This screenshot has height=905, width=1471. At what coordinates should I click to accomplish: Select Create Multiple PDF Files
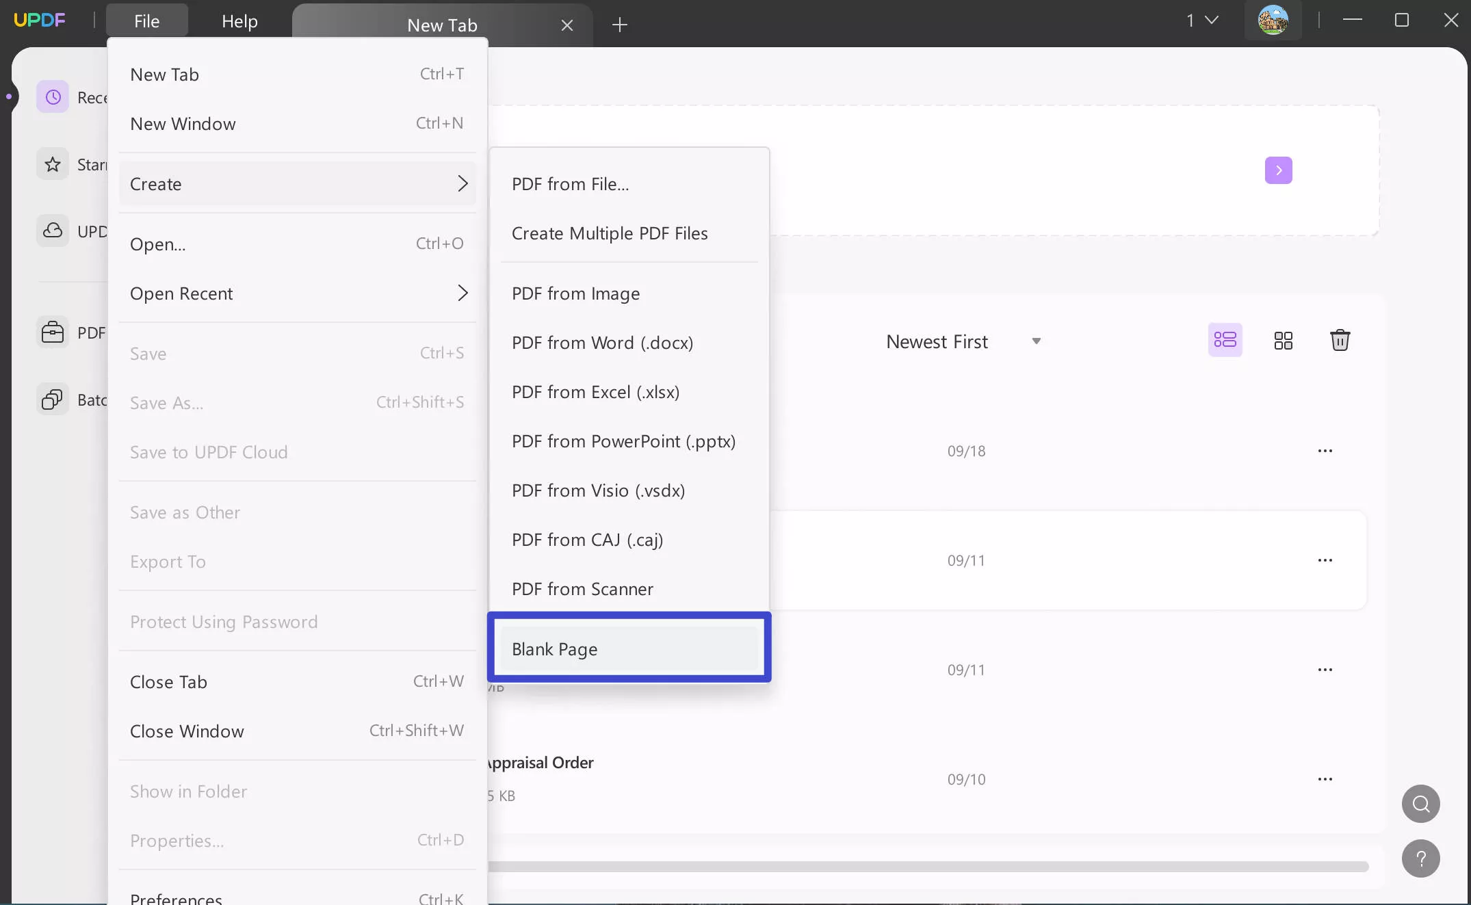tap(629, 233)
